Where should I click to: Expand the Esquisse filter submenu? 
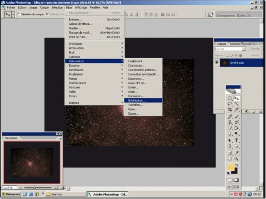pyautogui.click(x=94, y=65)
